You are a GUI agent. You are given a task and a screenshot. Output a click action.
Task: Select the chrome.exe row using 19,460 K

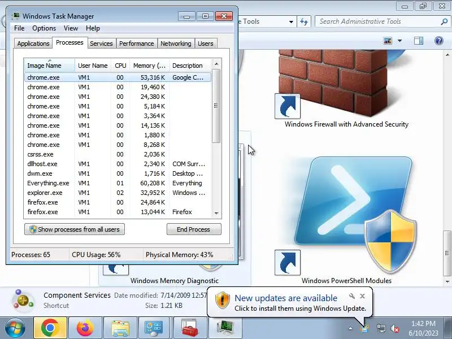(x=118, y=87)
